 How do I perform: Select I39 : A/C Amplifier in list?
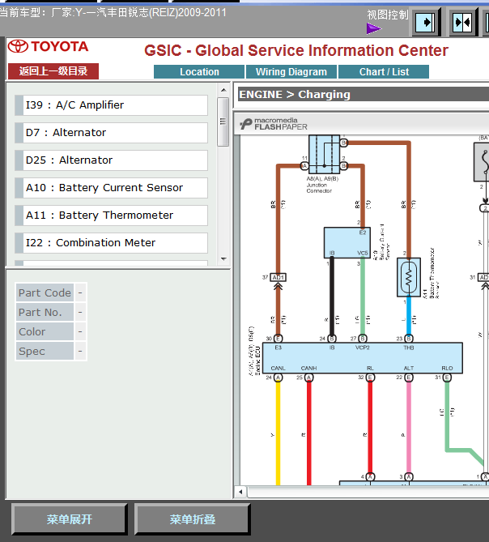(x=111, y=105)
